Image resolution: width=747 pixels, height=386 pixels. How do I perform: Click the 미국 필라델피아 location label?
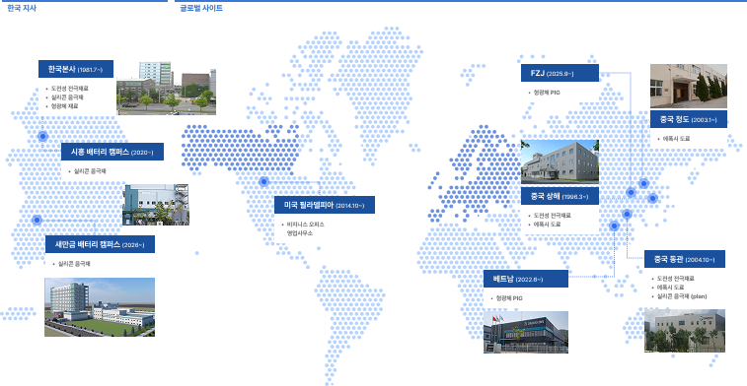point(325,205)
